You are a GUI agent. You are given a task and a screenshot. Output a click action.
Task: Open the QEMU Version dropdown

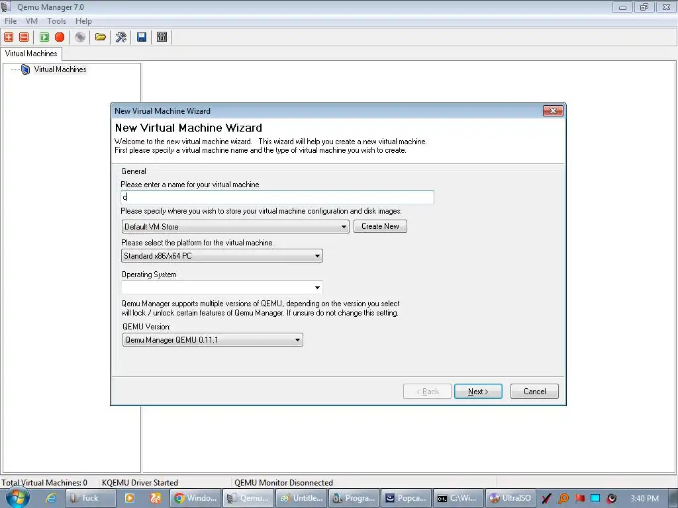point(213,340)
